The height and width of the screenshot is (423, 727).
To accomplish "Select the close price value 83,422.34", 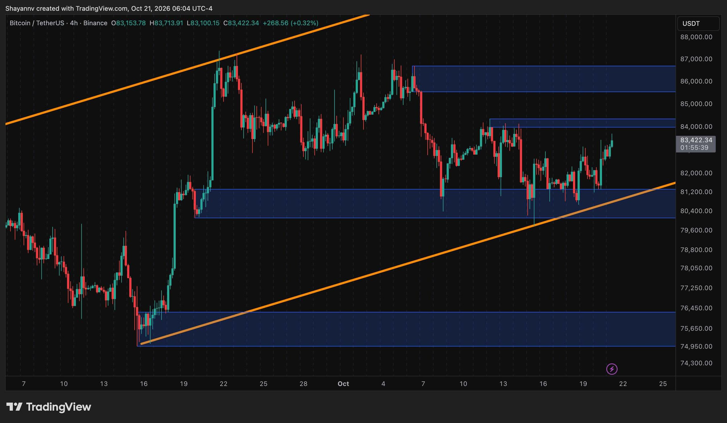I will point(243,23).
